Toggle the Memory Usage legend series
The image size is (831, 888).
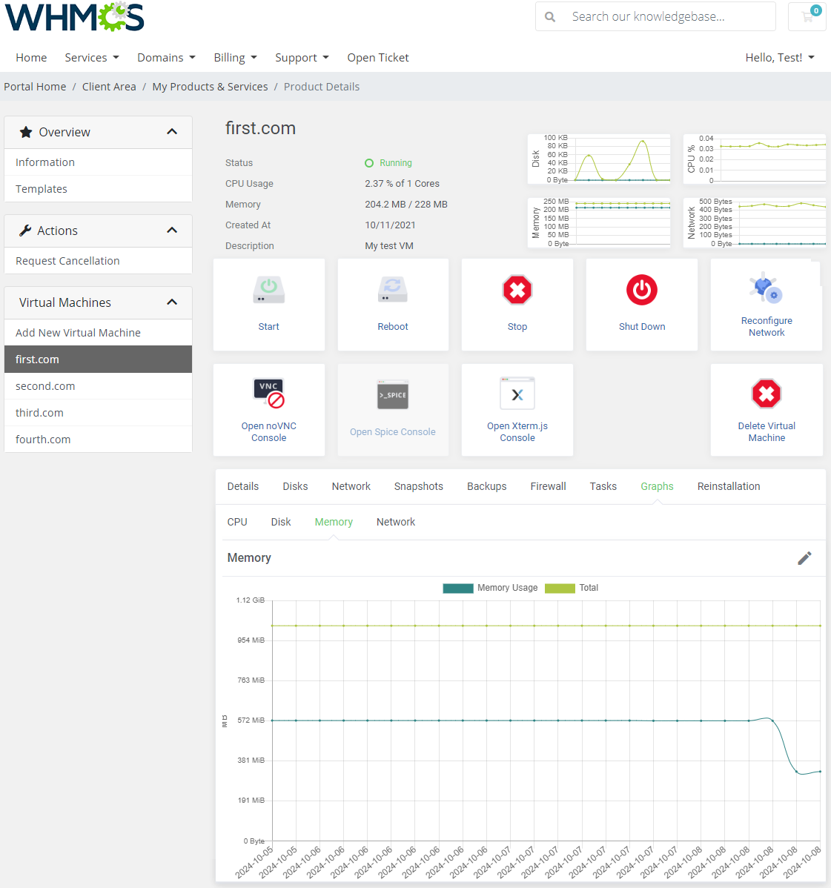coord(490,588)
